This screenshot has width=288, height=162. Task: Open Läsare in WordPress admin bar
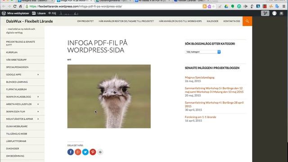[39, 13]
